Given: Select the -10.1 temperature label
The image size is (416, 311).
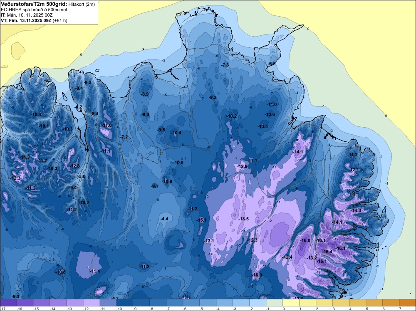Looking at the screenshot, I should [x=44, y=126].
